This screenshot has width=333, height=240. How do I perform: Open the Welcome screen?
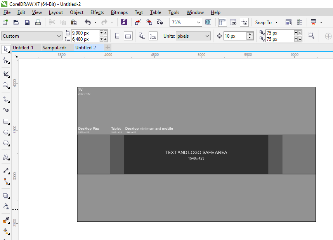[288, 22]
